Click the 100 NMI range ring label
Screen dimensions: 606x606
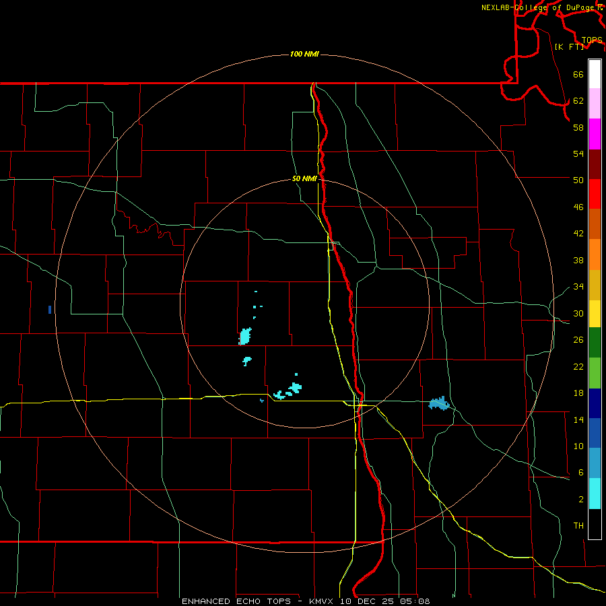click(x=304, y=54)
